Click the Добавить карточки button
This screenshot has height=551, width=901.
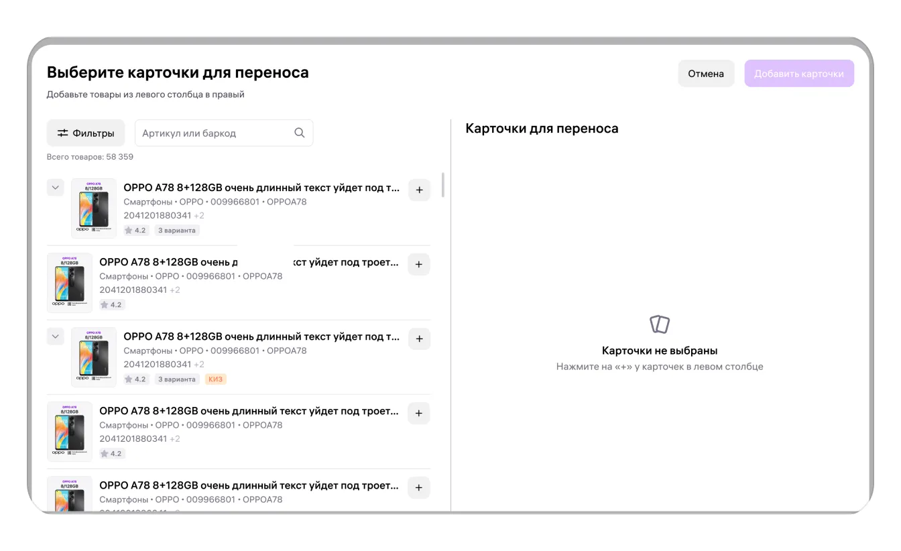[x=799, y=74]
